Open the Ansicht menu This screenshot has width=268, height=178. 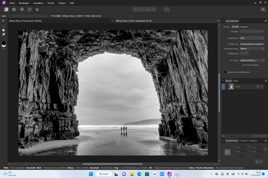pos(51,3)
